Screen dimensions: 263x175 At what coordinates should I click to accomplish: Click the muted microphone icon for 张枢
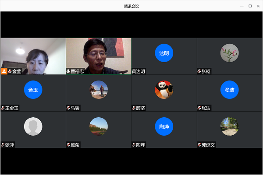[199, 71]
